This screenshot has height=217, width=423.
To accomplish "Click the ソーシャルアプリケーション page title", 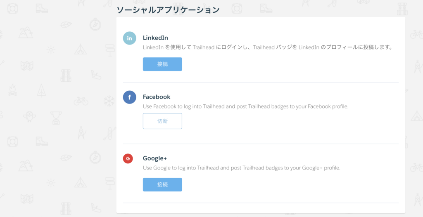I will coord(168,10).
